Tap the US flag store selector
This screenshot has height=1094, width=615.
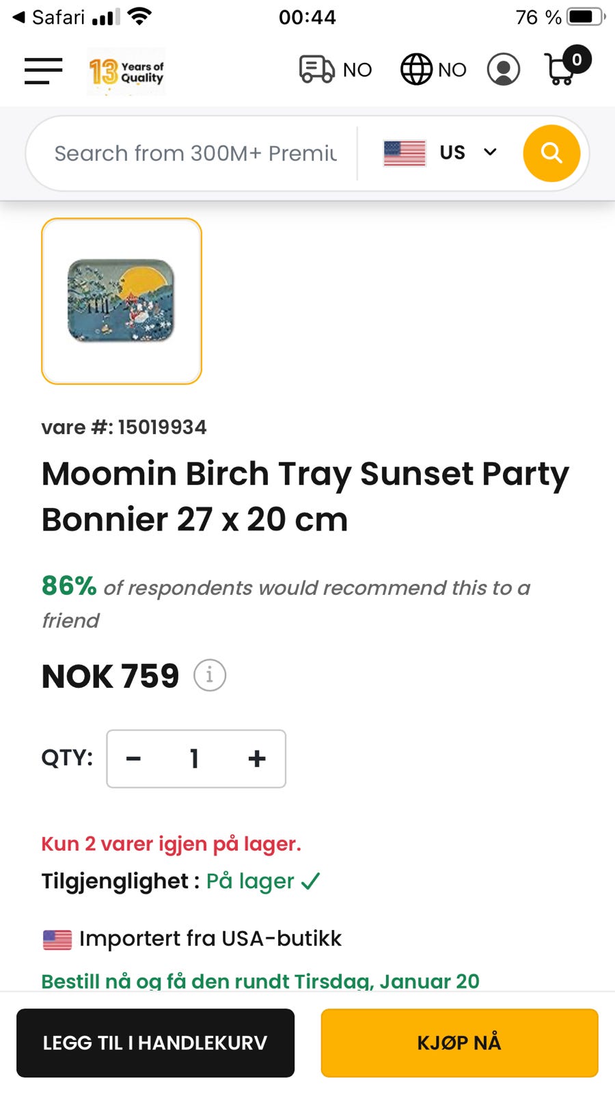coord(405,152)
